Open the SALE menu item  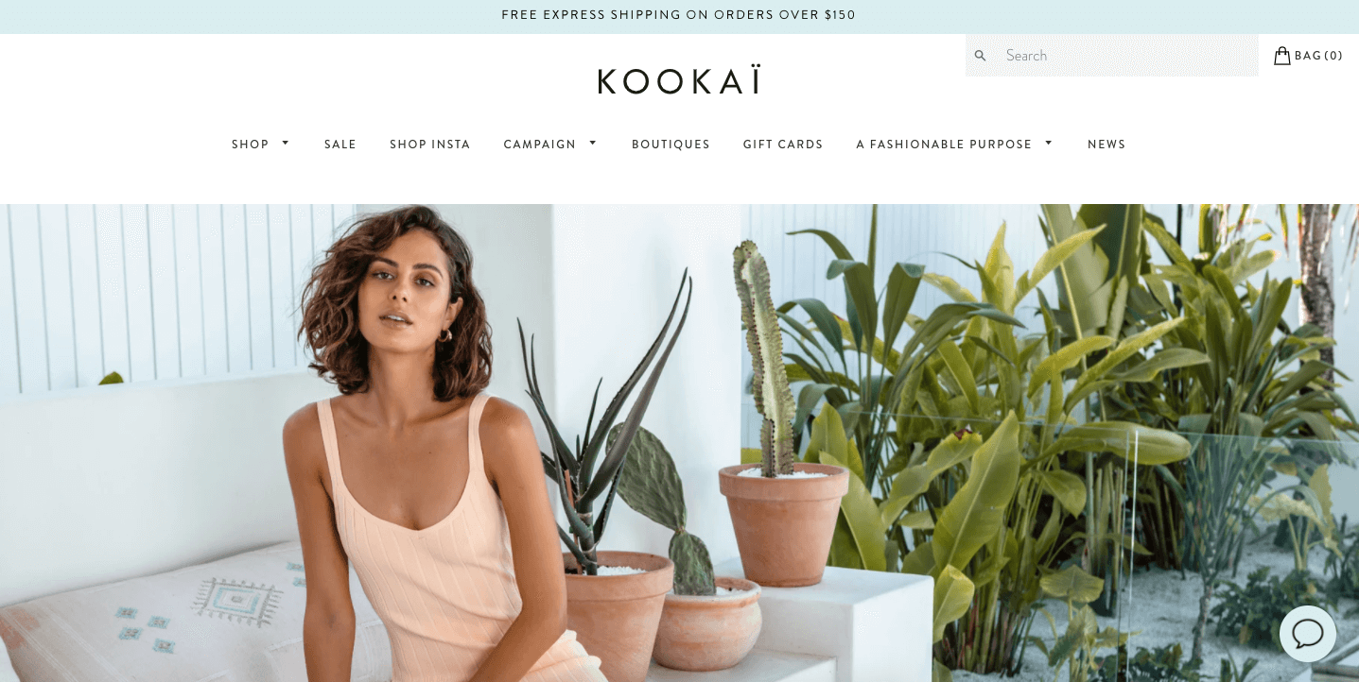coord(340,145)
